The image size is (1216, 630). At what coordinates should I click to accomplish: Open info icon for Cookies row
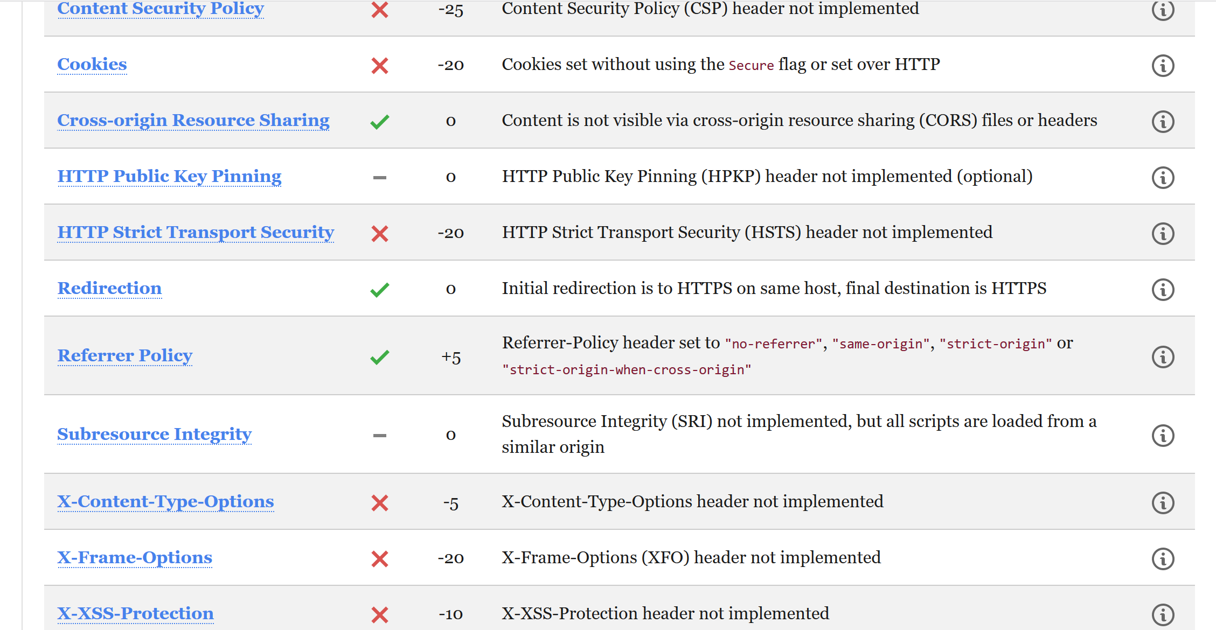click(1163, 66)
